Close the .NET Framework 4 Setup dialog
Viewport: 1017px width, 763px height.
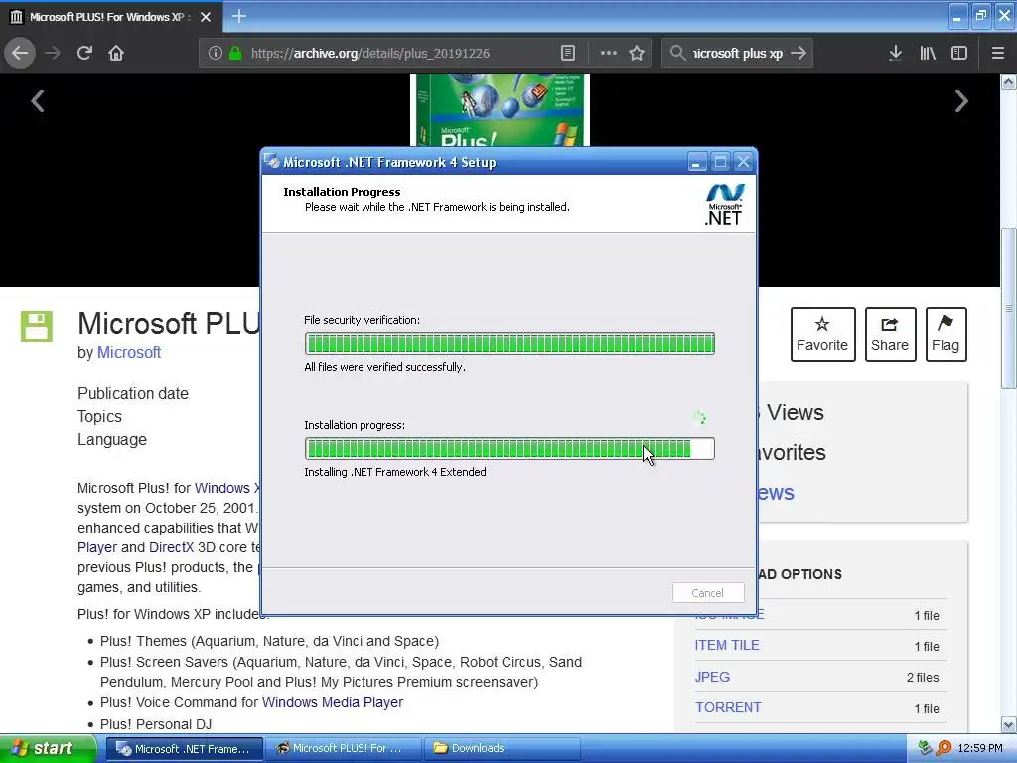coord(743,162)
